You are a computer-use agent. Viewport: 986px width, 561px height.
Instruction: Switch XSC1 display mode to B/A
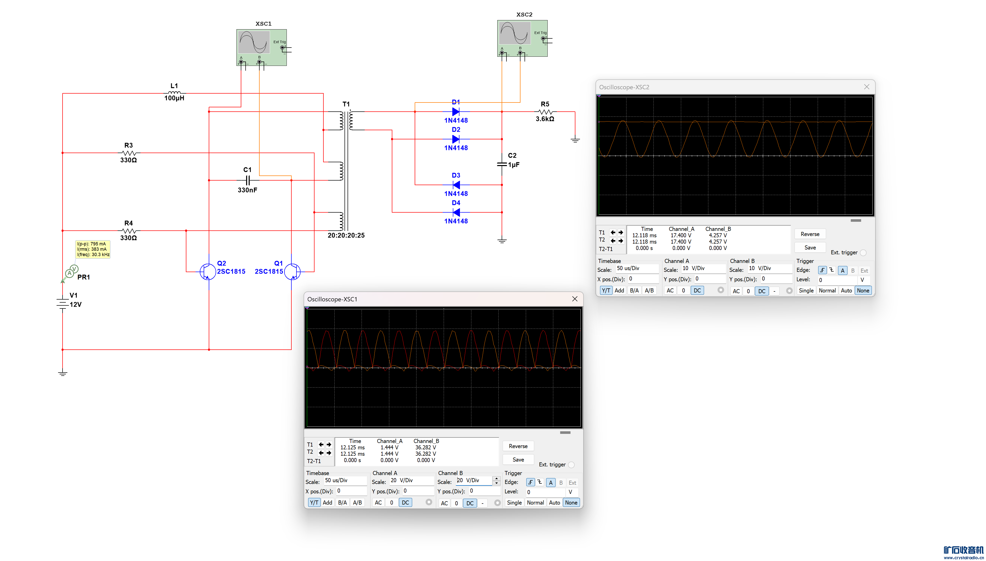[x=342, y=503]
